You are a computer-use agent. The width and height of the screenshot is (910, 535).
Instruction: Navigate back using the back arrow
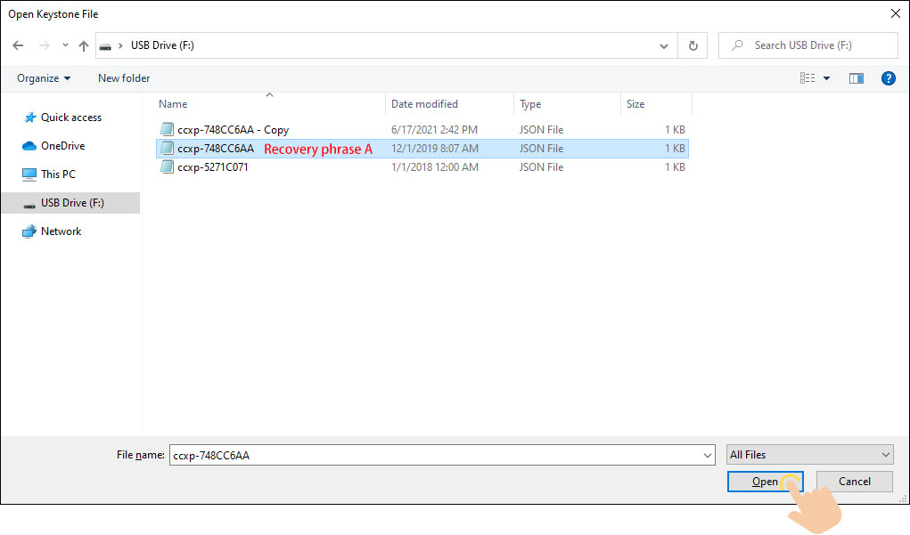[x=18, y=45]
